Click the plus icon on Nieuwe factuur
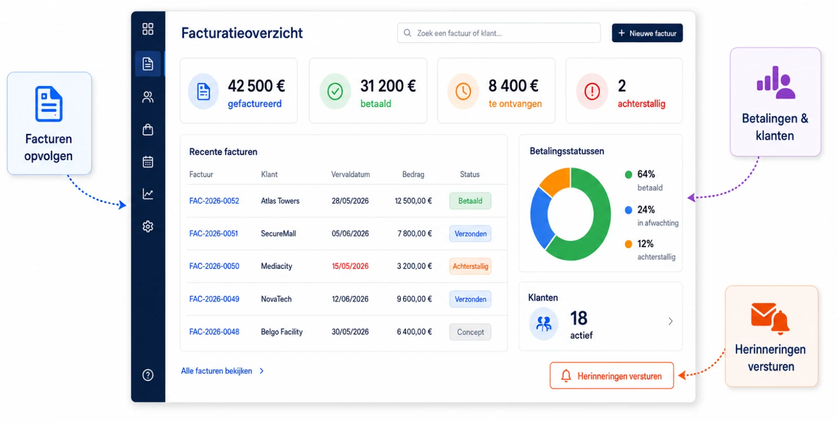The width and height of the screenshot is (840, 423). (x=621, y=33)
